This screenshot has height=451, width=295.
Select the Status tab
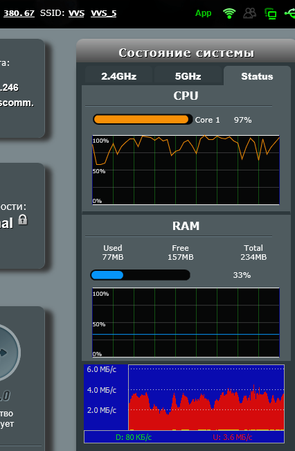click(x=257, y=76)
